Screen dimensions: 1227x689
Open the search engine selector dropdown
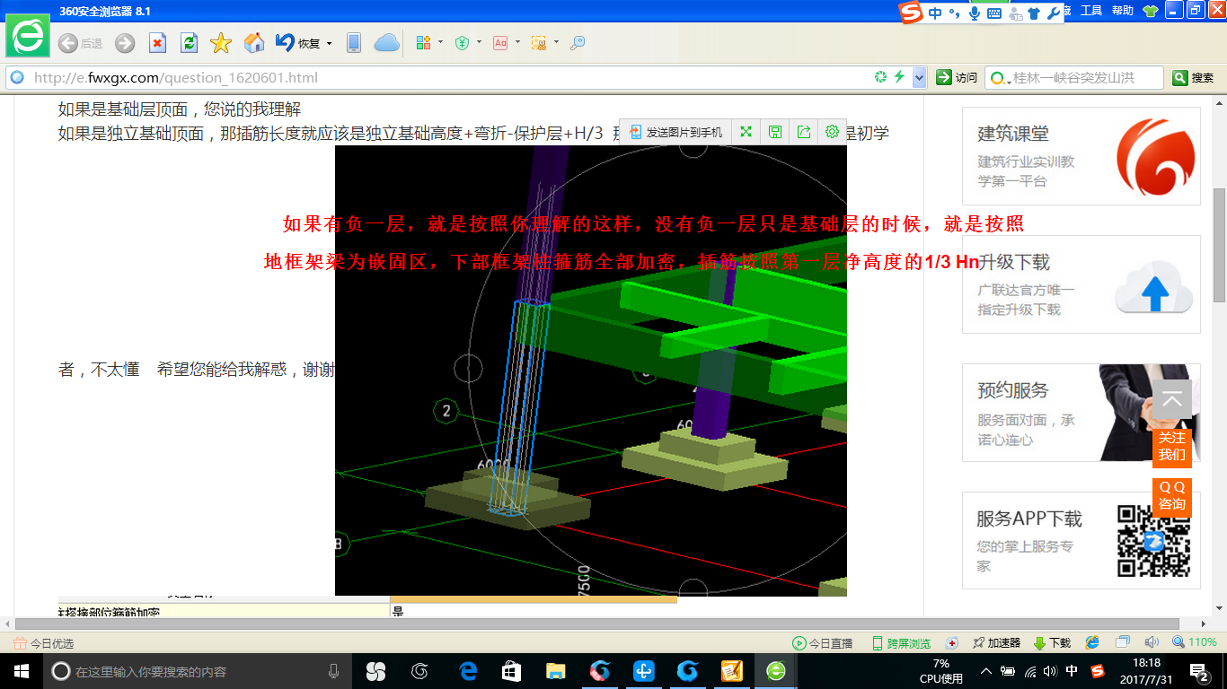click(1000, 78)
